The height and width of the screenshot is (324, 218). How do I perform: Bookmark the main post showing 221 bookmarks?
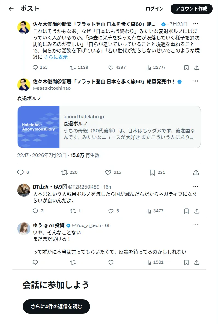(157, 172)
